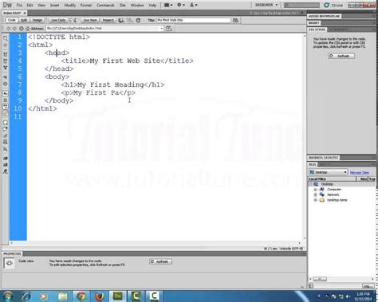The image size is (378, 302).
Task: Open Firefox from the taskbar
Action: point(100,296)
